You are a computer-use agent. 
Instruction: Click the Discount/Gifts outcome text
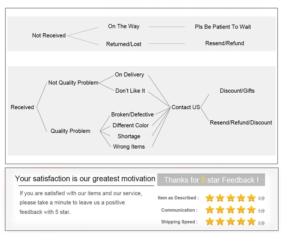237,91
